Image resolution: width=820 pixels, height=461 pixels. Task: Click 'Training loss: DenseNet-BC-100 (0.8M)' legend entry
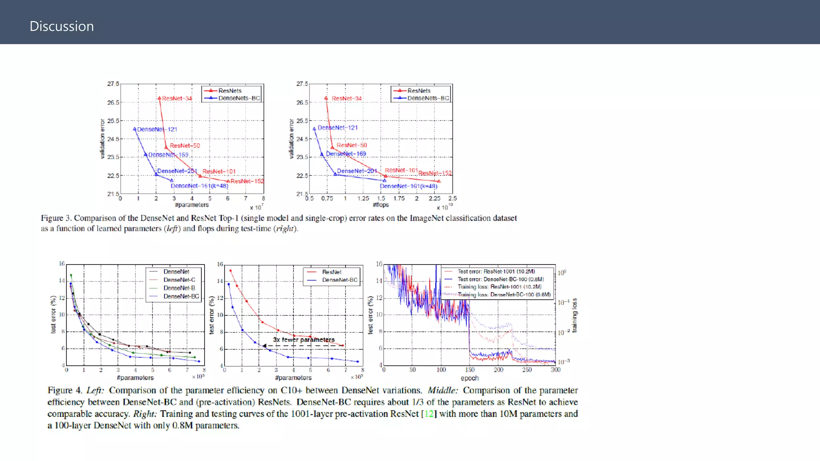504,295
